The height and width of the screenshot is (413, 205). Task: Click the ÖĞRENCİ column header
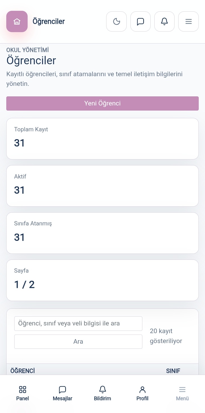pos(22,371)
